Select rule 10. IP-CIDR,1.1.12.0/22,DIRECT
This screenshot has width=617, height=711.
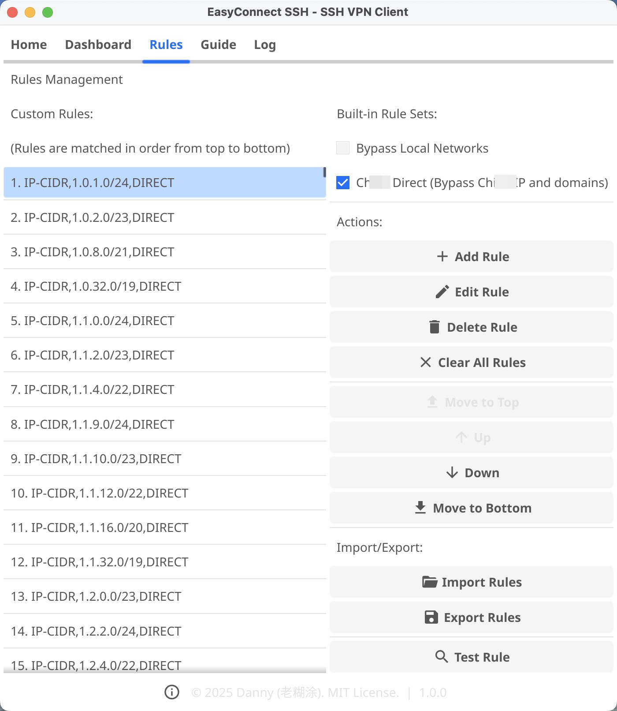click(164, 493)
